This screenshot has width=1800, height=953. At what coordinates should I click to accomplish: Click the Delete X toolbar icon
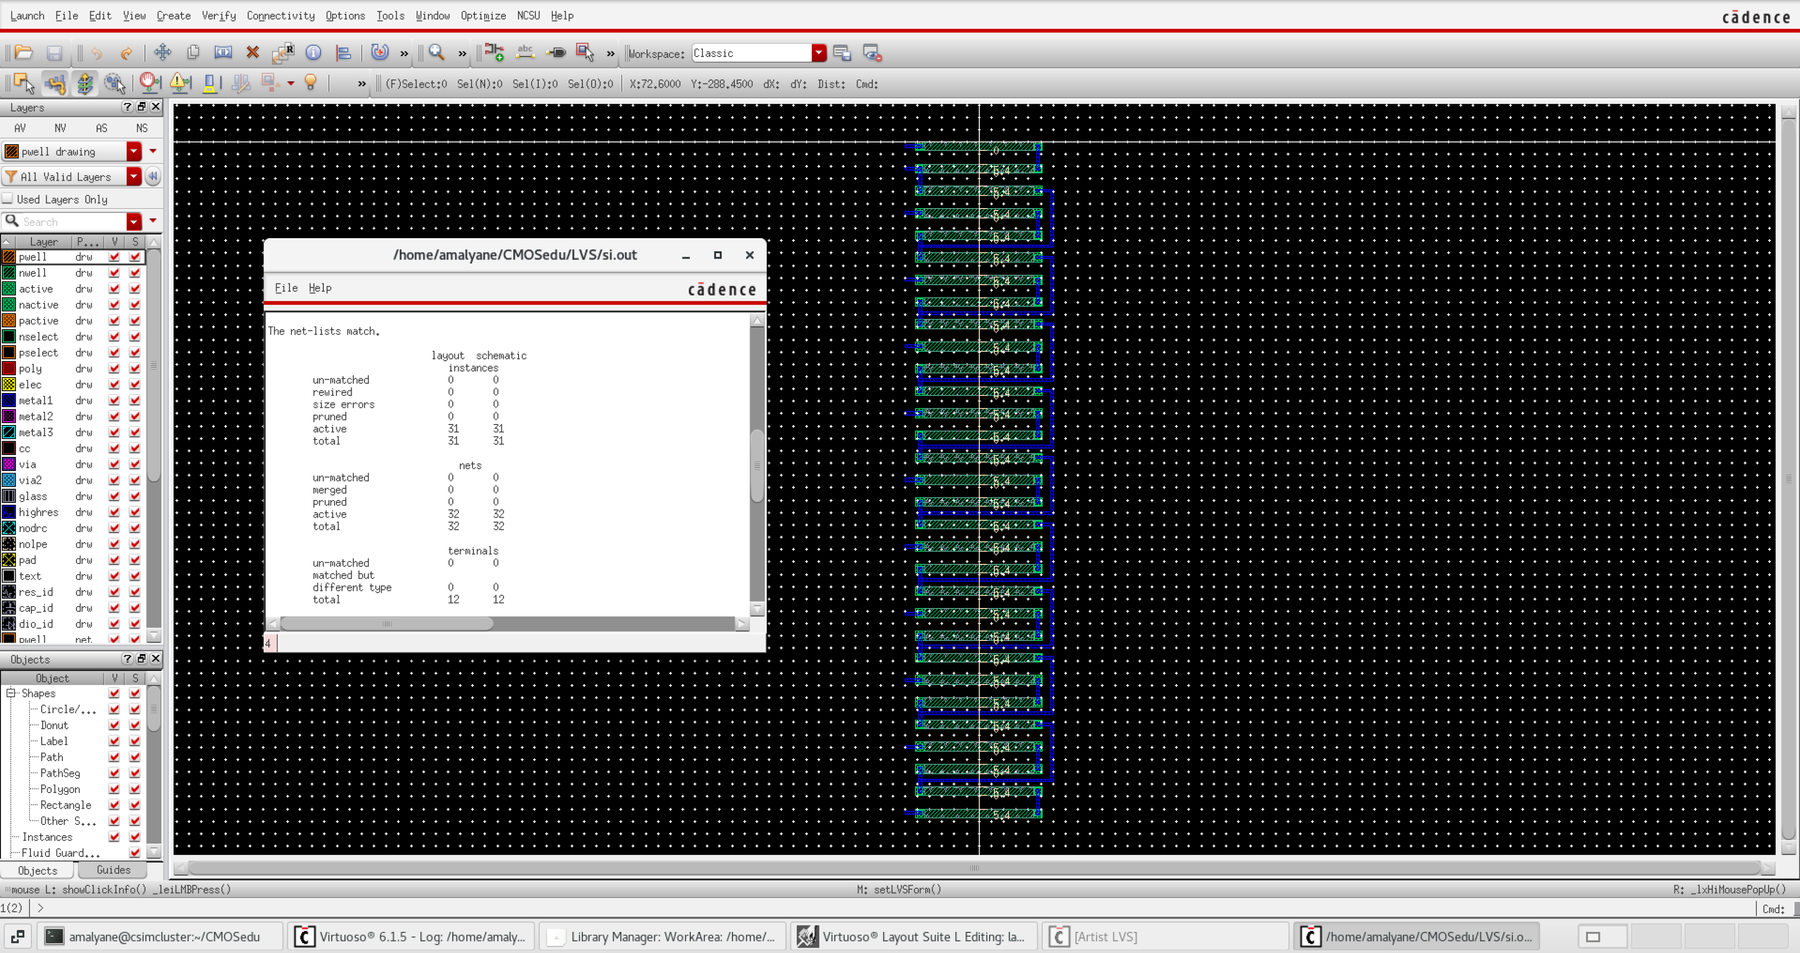coord(252,53)
